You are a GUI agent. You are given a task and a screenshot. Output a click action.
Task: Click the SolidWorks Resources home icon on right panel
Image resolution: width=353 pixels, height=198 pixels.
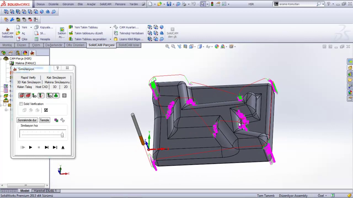coord(350,68)
